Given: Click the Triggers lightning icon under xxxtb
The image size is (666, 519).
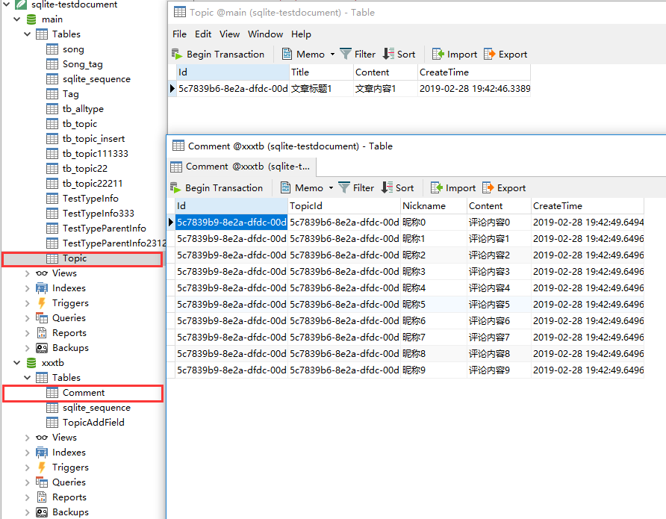Looking at the screenshot, I should tap(42, 467).
